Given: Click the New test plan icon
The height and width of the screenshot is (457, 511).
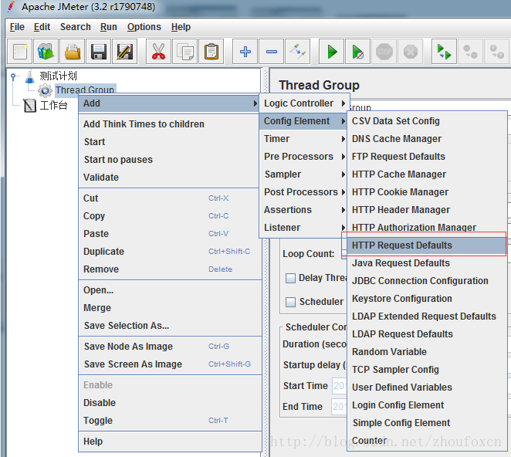Looking at the screenshot, I should 21,52.
